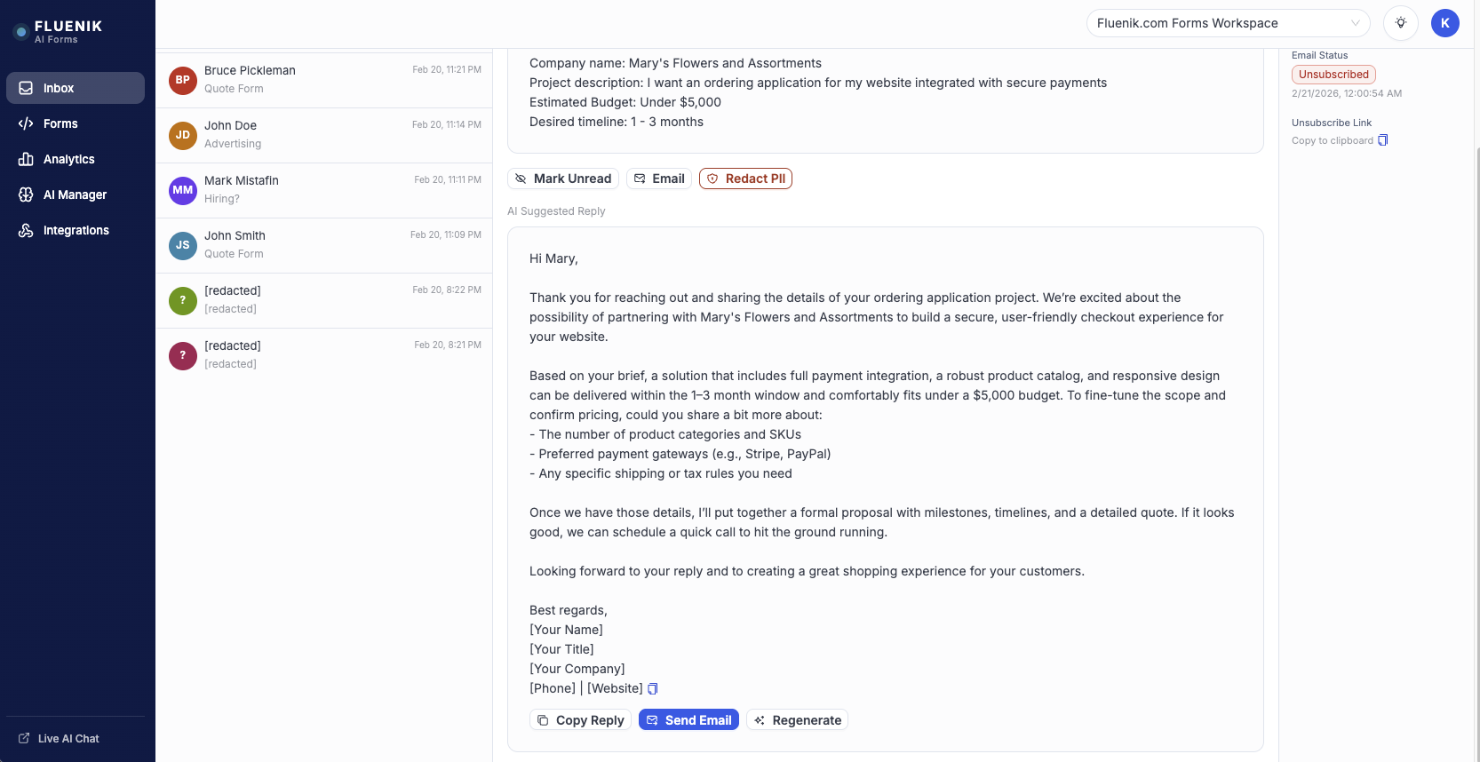This screenshot has height=762, width=1480.
Task: Open the AI Manager page
Action: point(76,194)
